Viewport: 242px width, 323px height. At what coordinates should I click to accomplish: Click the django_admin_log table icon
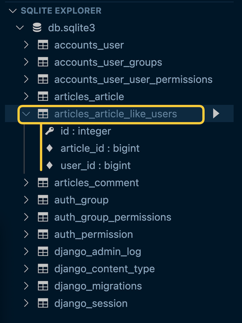43,251
